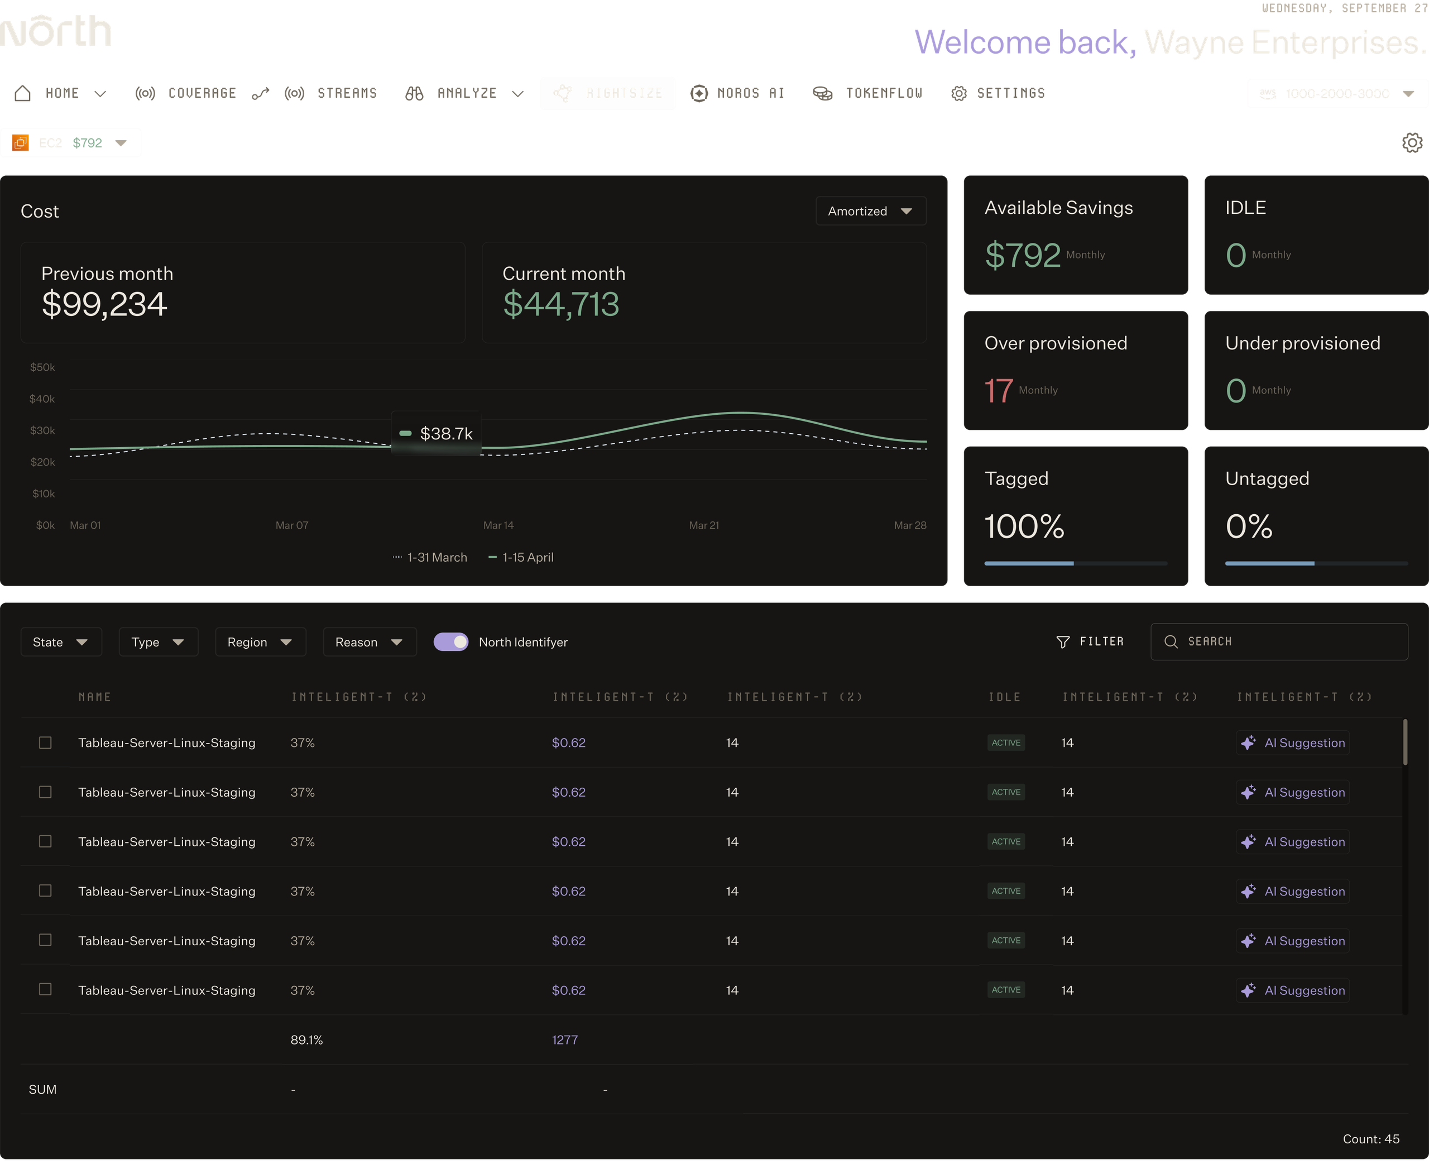Screen dimensions: 1429x1164
Task: Click AI Suggestion button in first row
Action: tap(1292, 743)
